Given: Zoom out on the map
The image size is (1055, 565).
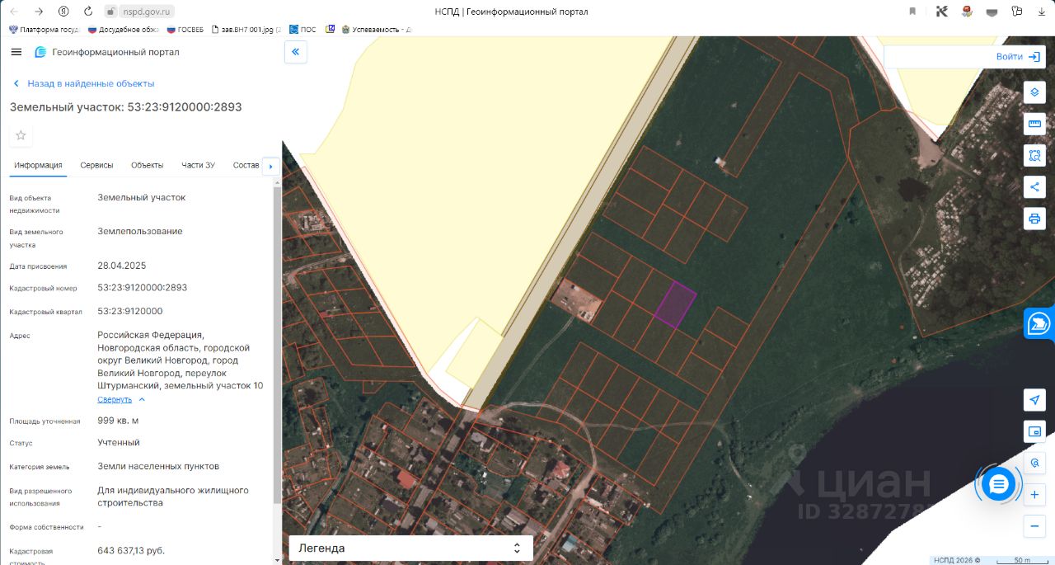Looking at the screenshot, I should 1034,525.
